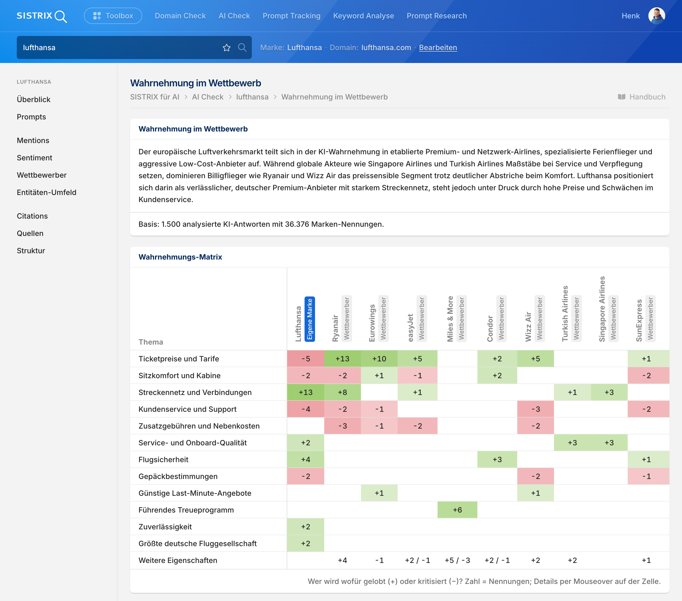This screenshot has width=682, height=601.
Task: Click Miles & More +6 Treueprogramm cell
Action: coord(457,510)
